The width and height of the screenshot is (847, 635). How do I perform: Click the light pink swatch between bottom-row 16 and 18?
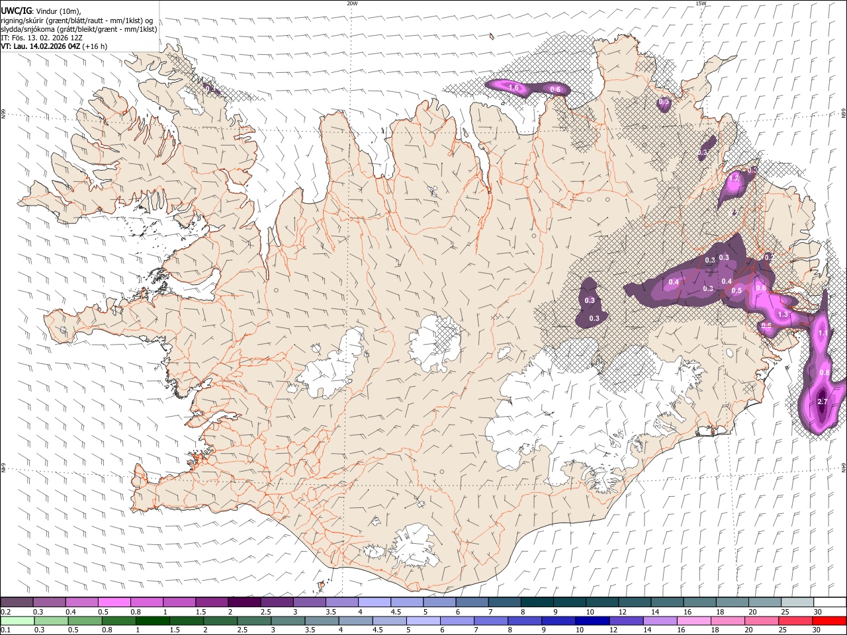pos(693,621)
